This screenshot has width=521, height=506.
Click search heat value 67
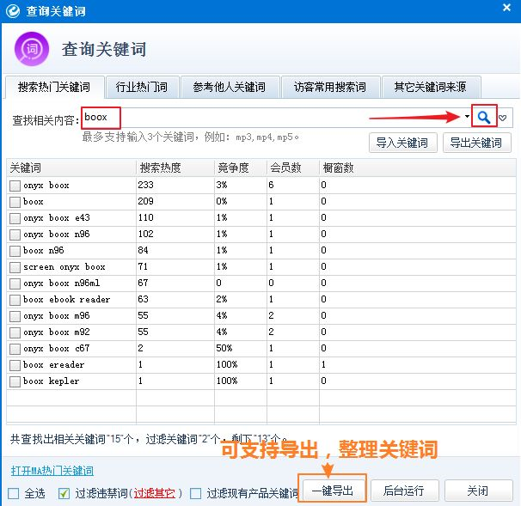click(x=144, y=283)
